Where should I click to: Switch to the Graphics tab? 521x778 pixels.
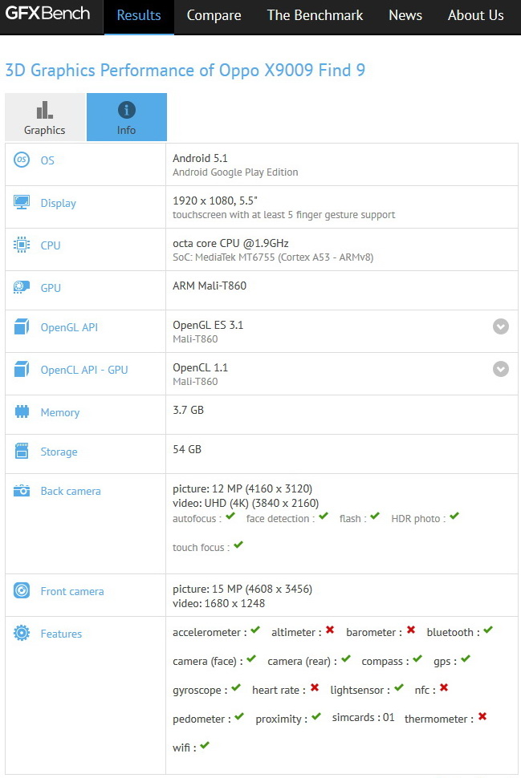pos(46,117)
